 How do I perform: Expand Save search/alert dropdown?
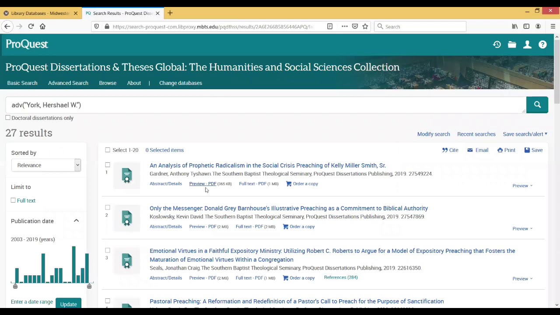525,134
